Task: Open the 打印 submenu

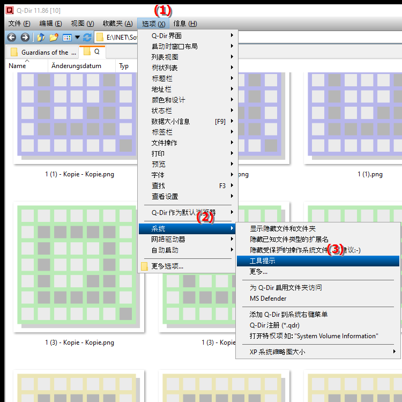Action: (188, 154)
